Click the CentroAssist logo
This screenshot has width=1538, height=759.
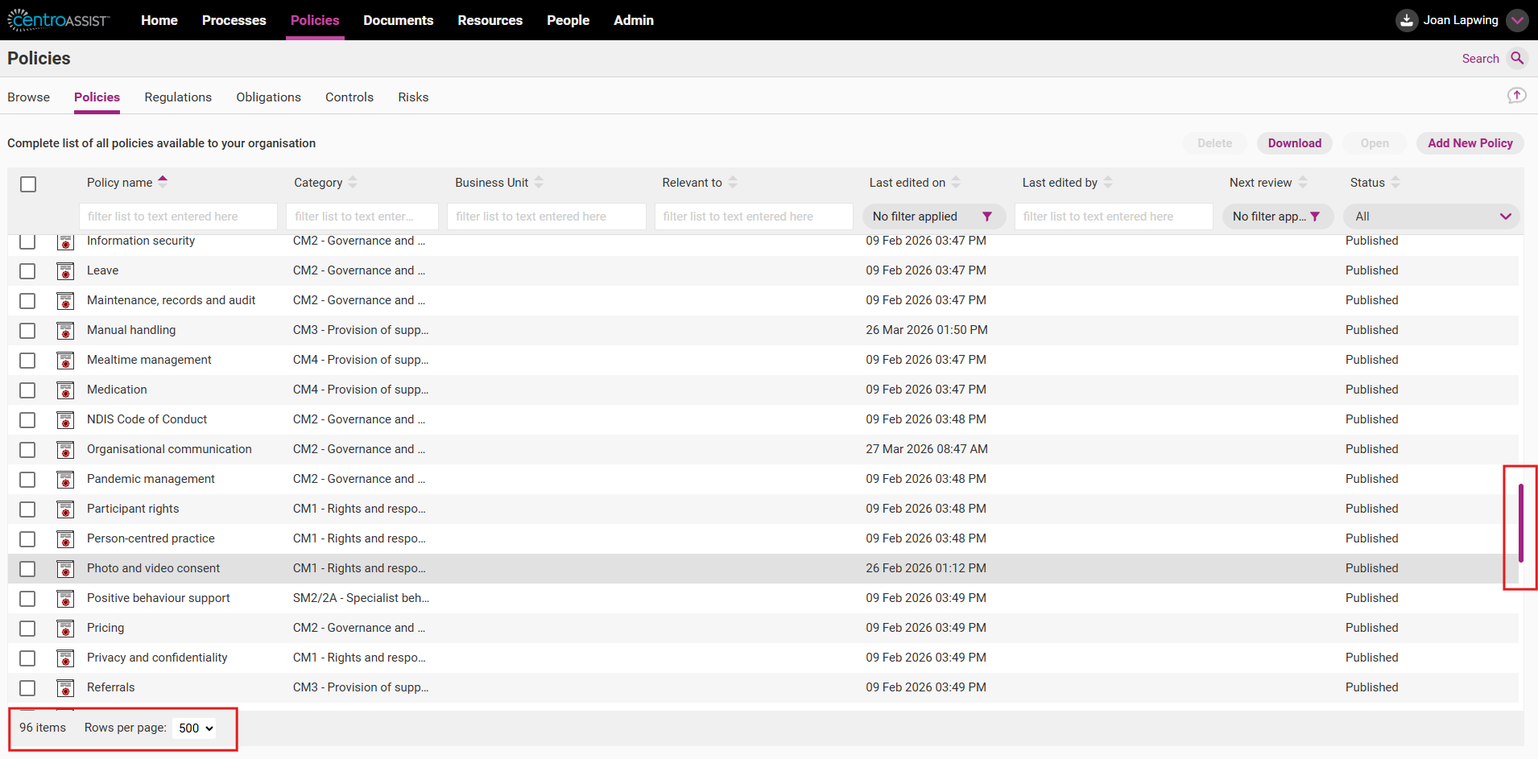tap(59, 20)
